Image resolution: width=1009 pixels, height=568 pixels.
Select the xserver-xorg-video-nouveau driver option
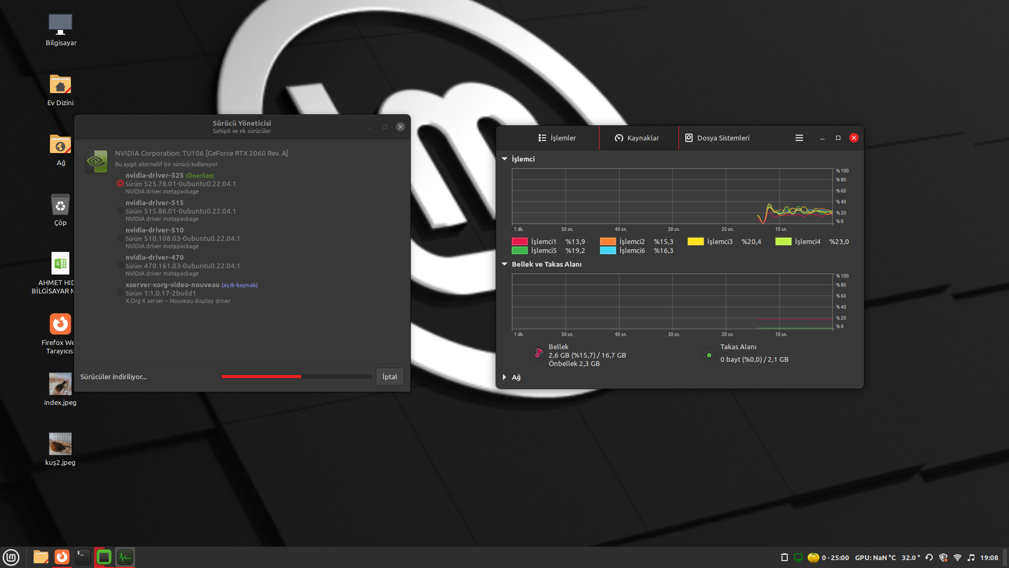120,292
